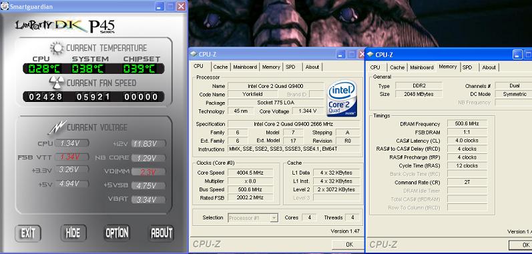Close the Smartguardian window
532x254 pixels.
pyautogui.click(x=181, y=6)
